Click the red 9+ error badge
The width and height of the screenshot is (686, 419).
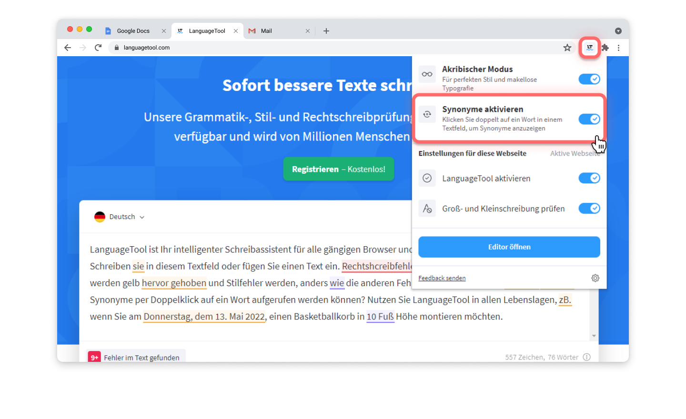coord(94,357)
